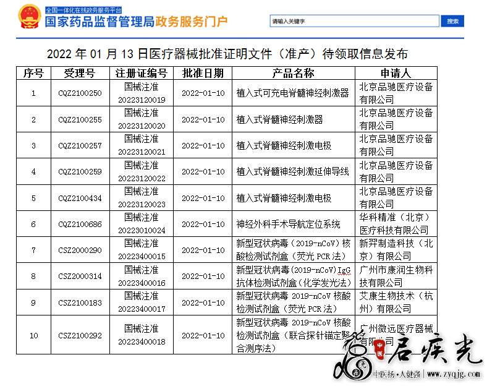487x386 pixels.
Task: Select acceptance number CQZ2100250
Action: coord(80,93)
